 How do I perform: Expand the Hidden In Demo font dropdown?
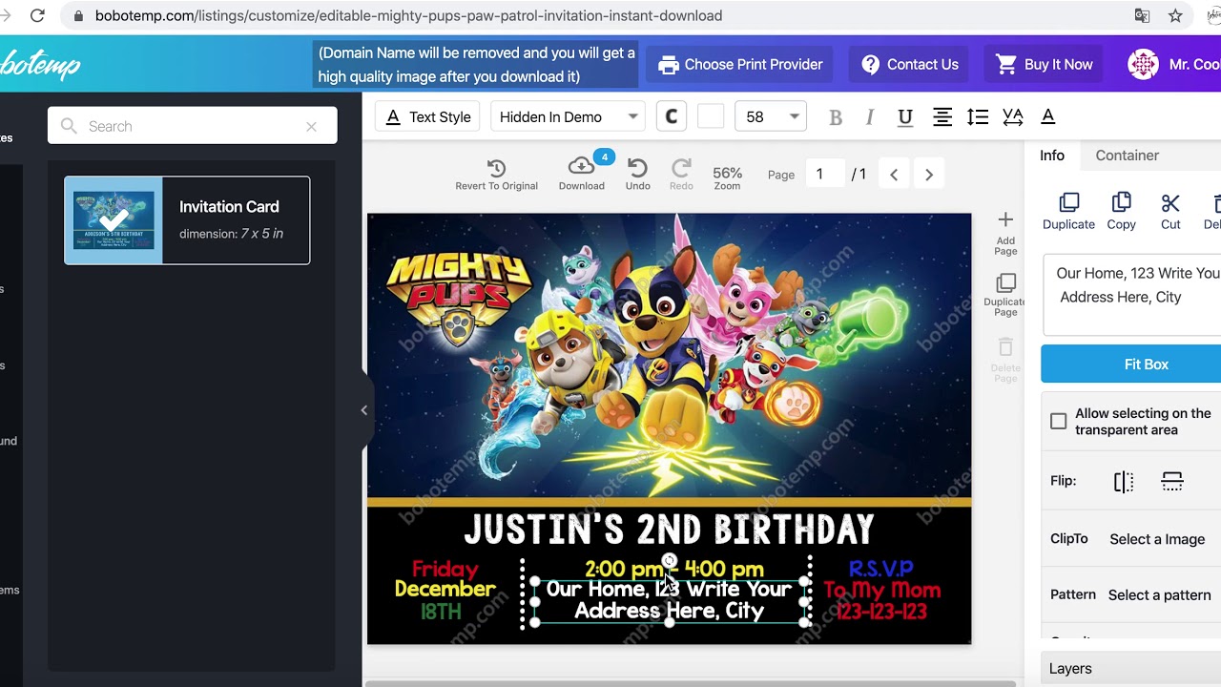point(568,116)
